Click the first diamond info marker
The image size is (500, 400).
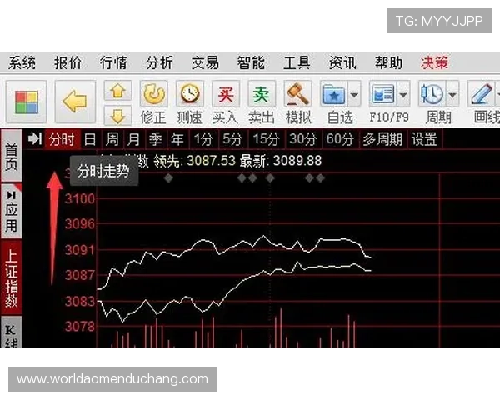(168, 178)
